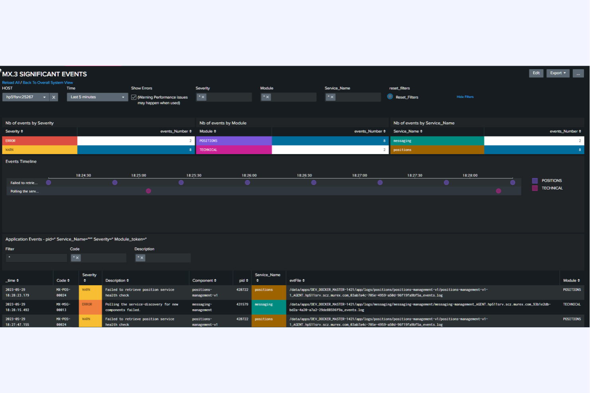Click the messaging-management component cell

coord(211,307)
